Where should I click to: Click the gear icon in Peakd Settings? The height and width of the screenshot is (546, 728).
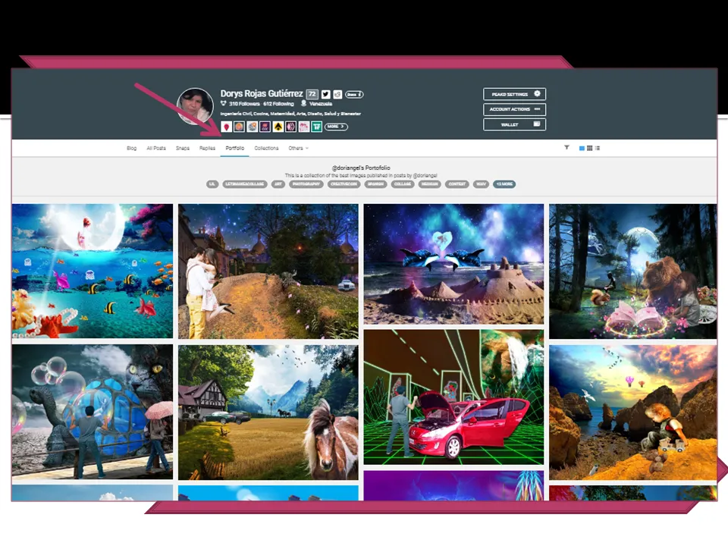[537, 94]
